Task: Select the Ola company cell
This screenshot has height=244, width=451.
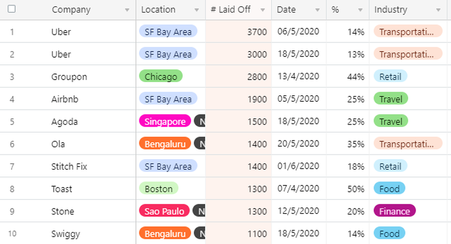Action: (68, 144)
